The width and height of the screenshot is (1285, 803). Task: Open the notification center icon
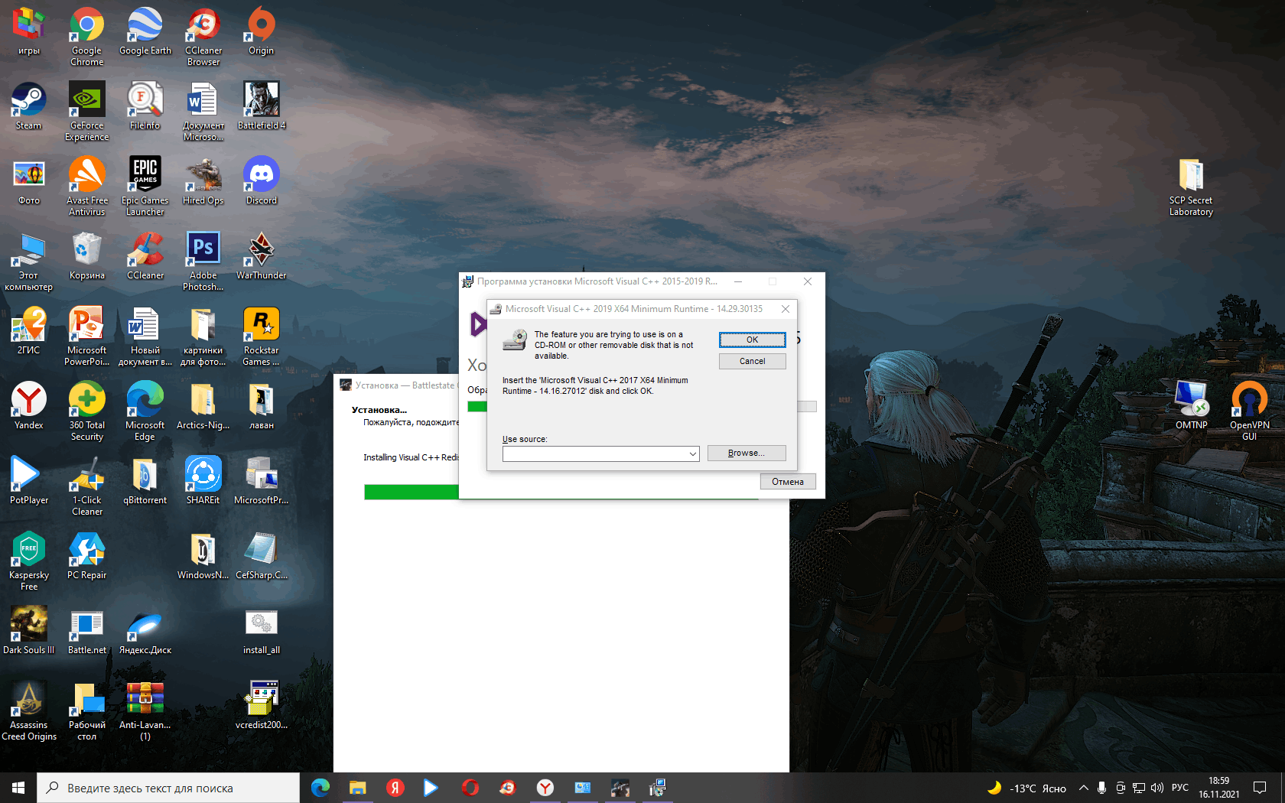click(1260, 788)
